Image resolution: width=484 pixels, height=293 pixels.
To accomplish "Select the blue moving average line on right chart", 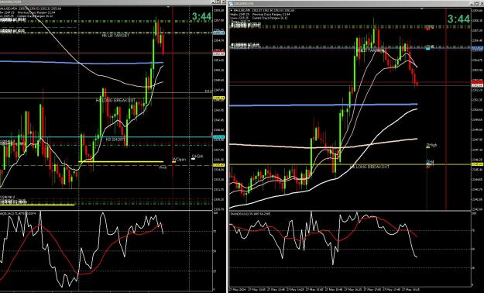I will point(323,105).
